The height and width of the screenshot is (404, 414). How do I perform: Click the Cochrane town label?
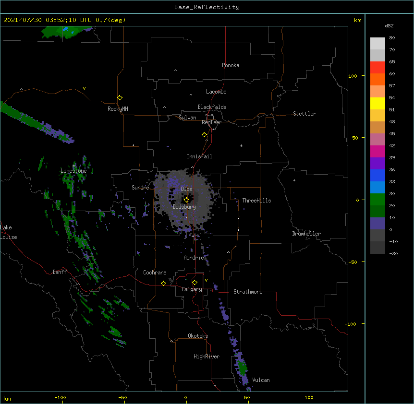pyautogui.click(x=155, y=273)
